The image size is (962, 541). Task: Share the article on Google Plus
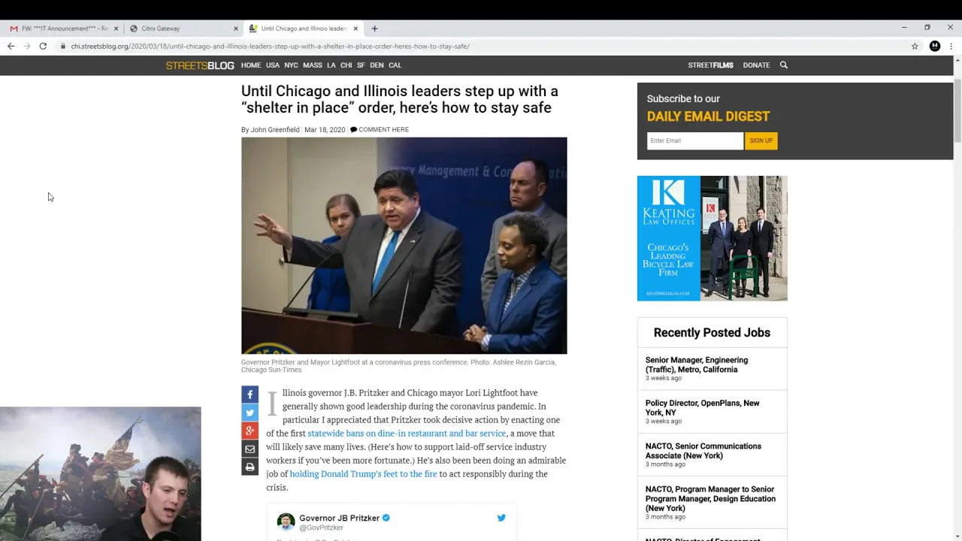pyautogui.click(x=250, y=431)
